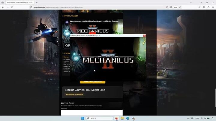Open the Wi-Fi network tray icon
The image size is (216, 121).
pos(202,118)
